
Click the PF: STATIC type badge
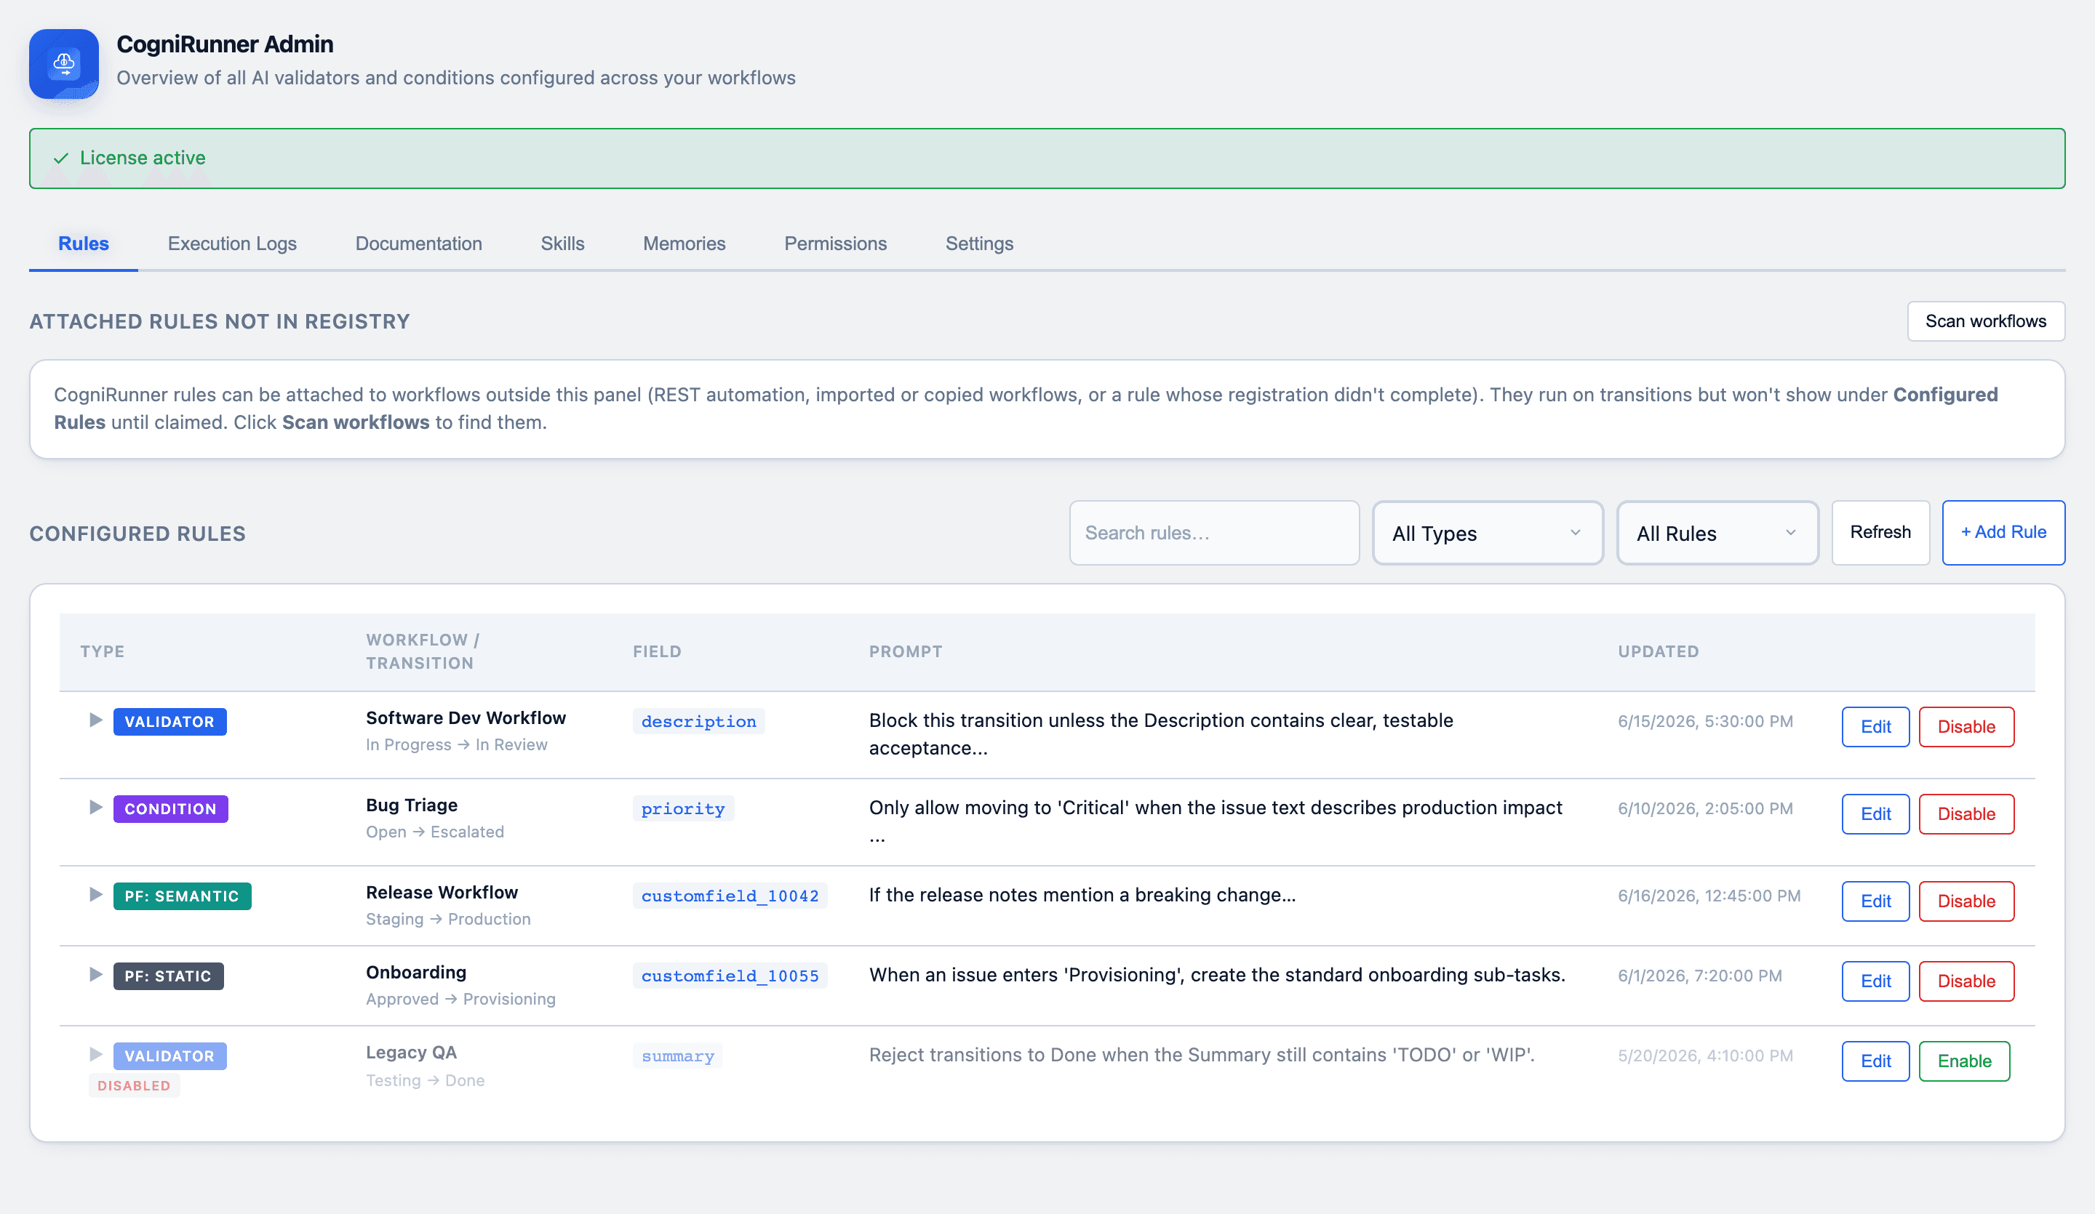[168, 976]
